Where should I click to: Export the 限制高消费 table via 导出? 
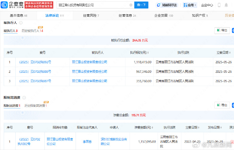click(222, 105)
